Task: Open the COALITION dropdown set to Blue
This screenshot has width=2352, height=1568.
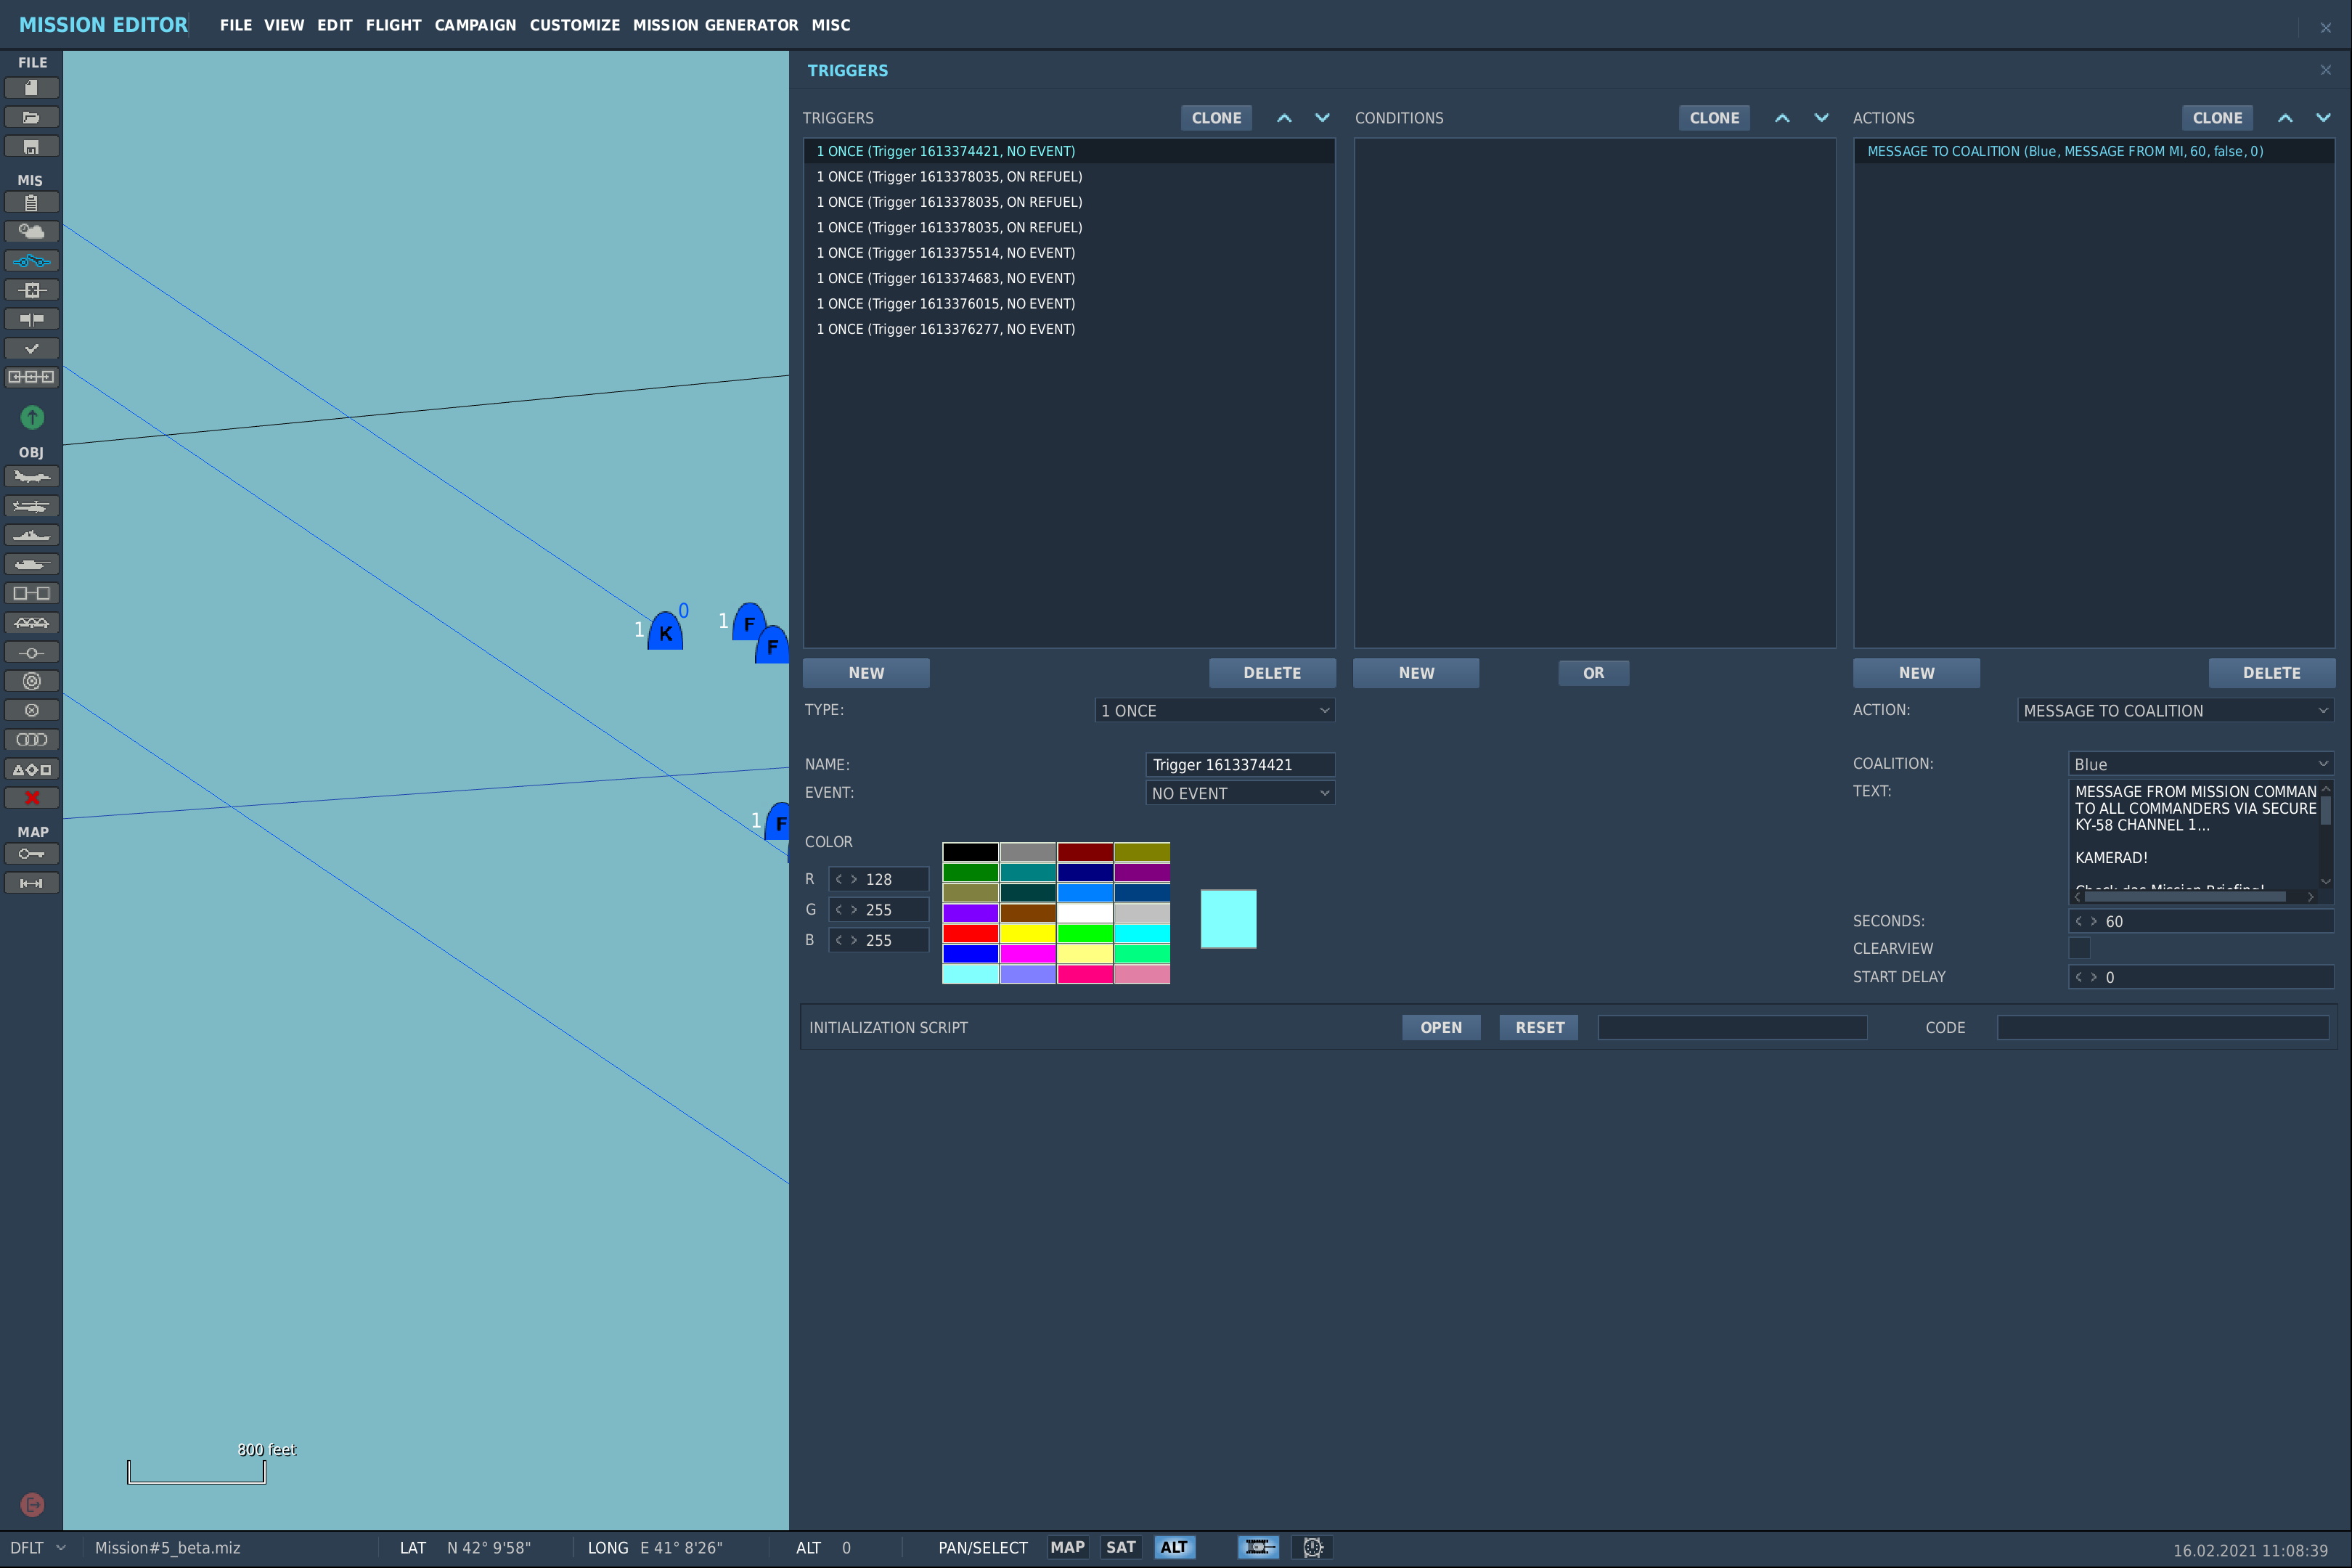Action: pyautogui.click(x=2200, y=764)
